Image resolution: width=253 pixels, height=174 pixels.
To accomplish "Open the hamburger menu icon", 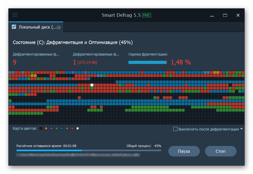I will 15,15.
